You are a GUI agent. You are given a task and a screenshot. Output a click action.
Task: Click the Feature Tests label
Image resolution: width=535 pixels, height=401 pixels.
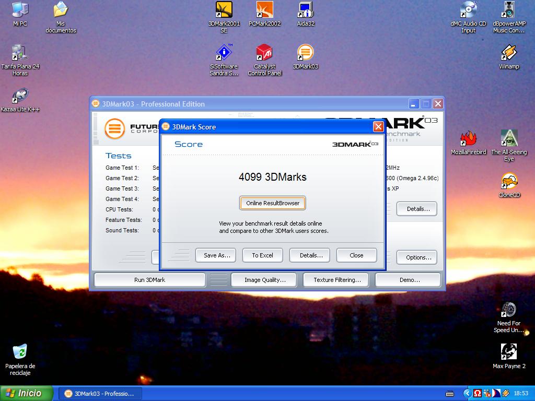pos(123,220)
